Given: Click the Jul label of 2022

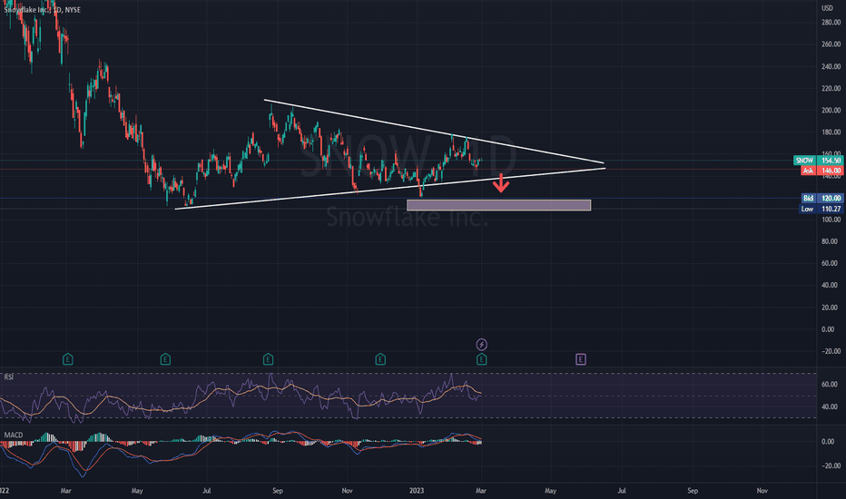Looking at the screenshot, I should pyautogui.click(x=206, y=490).
